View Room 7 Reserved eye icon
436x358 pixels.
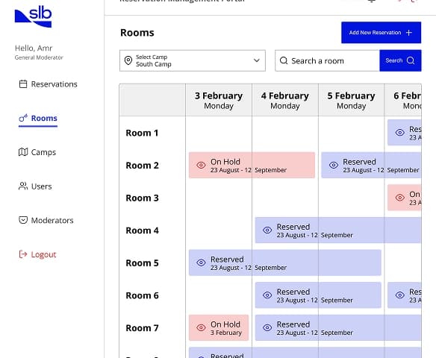tap(267, 327)
